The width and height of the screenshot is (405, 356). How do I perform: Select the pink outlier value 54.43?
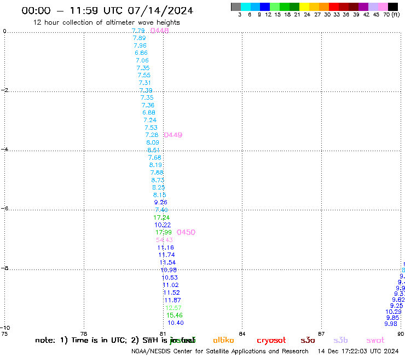coord(164,240)
